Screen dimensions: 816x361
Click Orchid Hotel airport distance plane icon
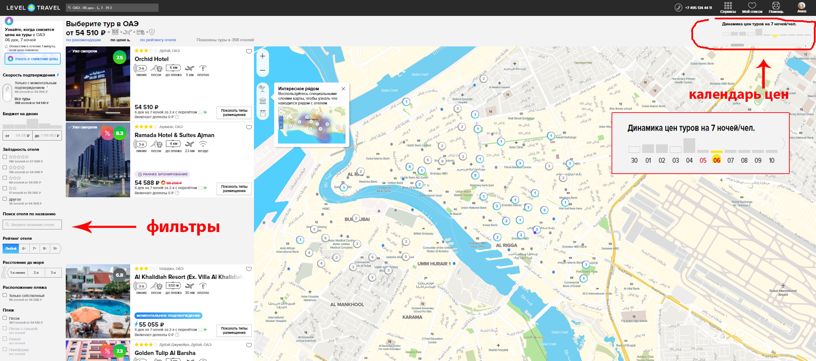[x=189, y=68]
